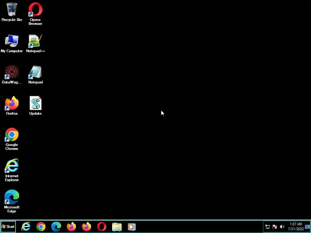Launch Internet Explorer from the taskbar
Image resolution: width=311 pixels, height=233 pixels.
[x=26, y=227]
